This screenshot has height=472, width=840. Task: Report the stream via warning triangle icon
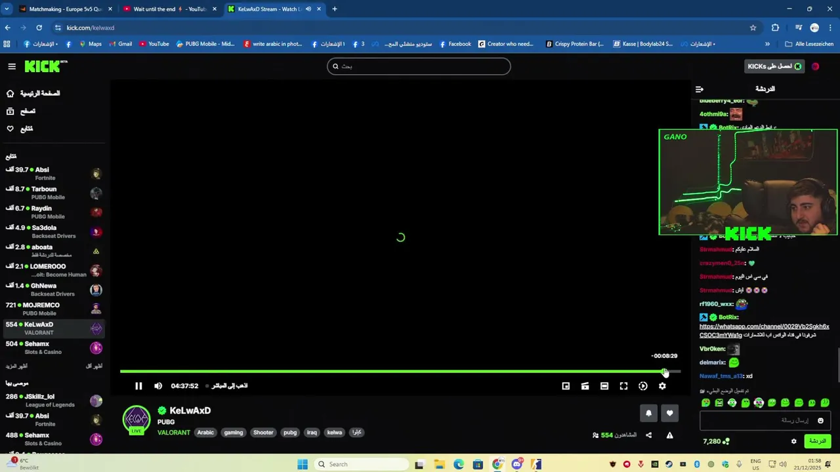[x=670, y=435]
